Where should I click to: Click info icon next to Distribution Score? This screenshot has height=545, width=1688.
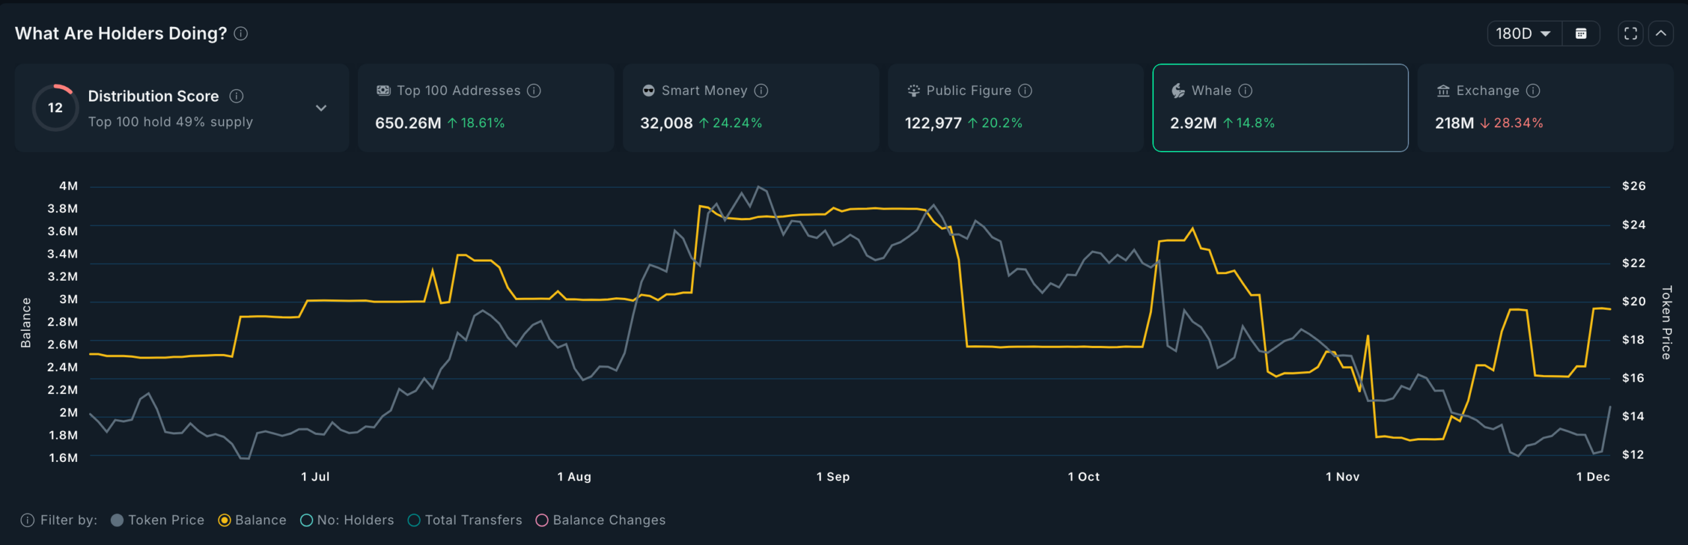[x=236, y=96]
